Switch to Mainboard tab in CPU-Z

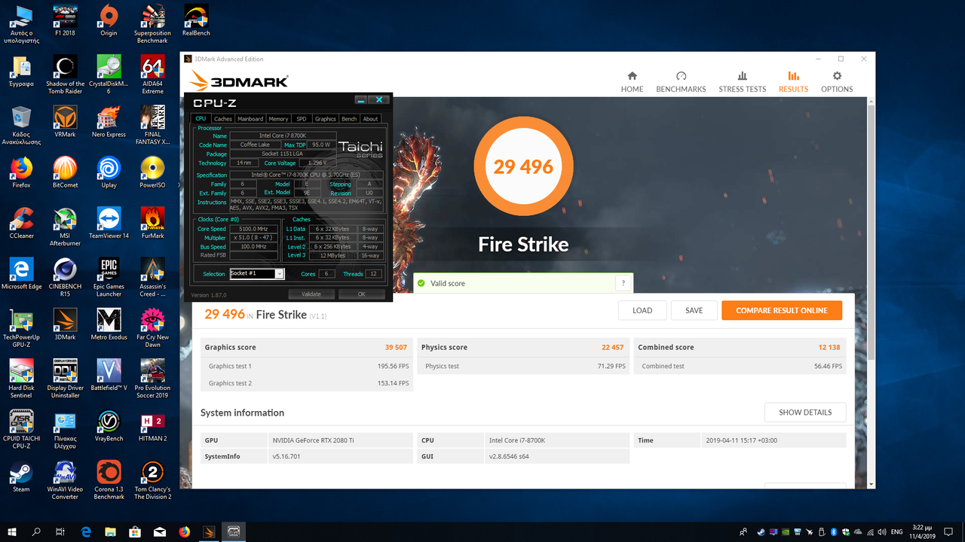click(x=250, y=119)
